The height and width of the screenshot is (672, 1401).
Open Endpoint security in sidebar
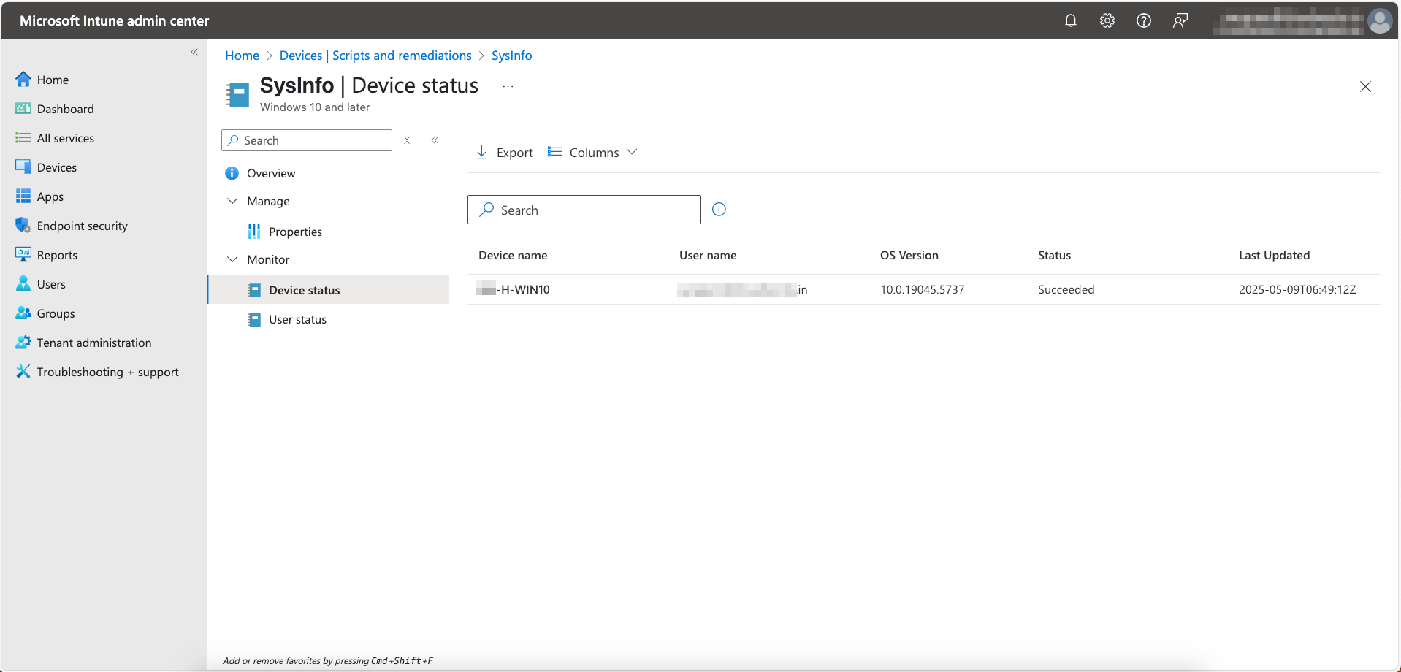click(x=82, y=226)
